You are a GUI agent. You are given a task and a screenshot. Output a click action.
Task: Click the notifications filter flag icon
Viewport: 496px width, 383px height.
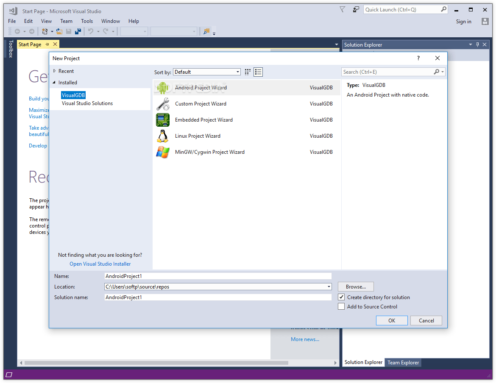click(342, 10)
